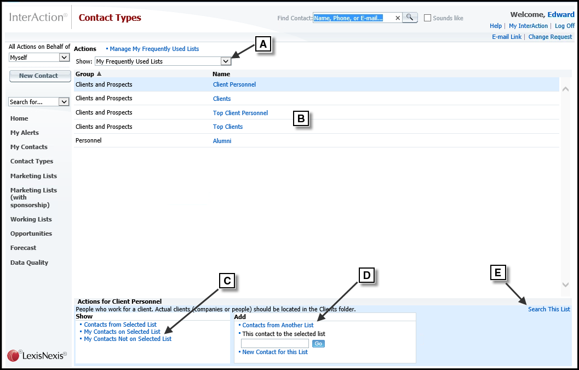Open the Show lists dropdown
579x370 pixels.
coord(226,61)
